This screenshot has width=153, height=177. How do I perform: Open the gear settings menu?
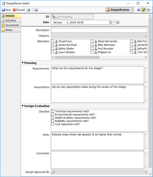(149, 10)
